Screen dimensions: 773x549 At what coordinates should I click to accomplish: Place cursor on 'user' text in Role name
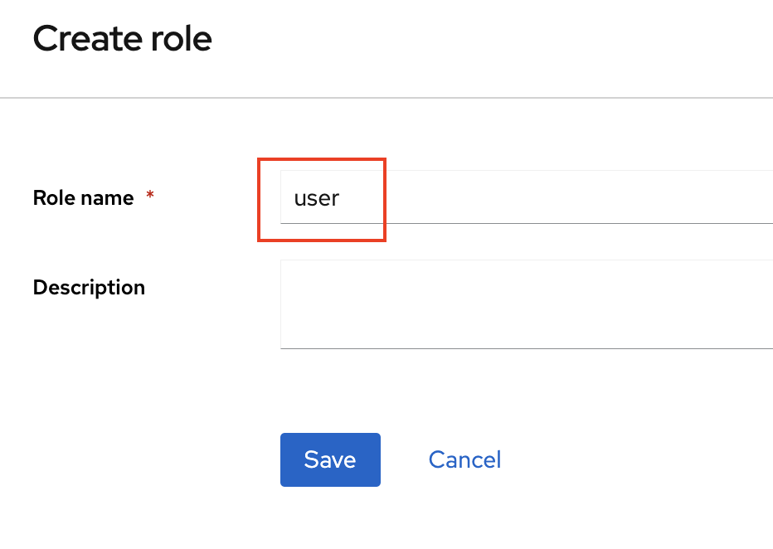pos(317,199)
